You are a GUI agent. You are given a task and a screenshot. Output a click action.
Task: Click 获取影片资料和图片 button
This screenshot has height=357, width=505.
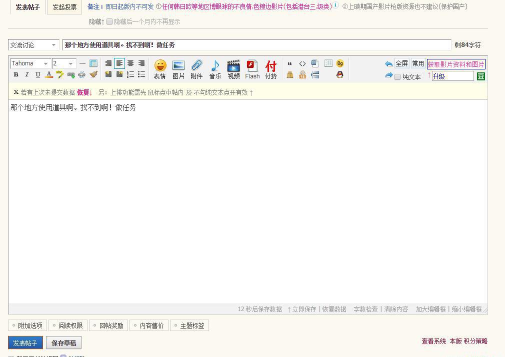(x=456, y=64)
